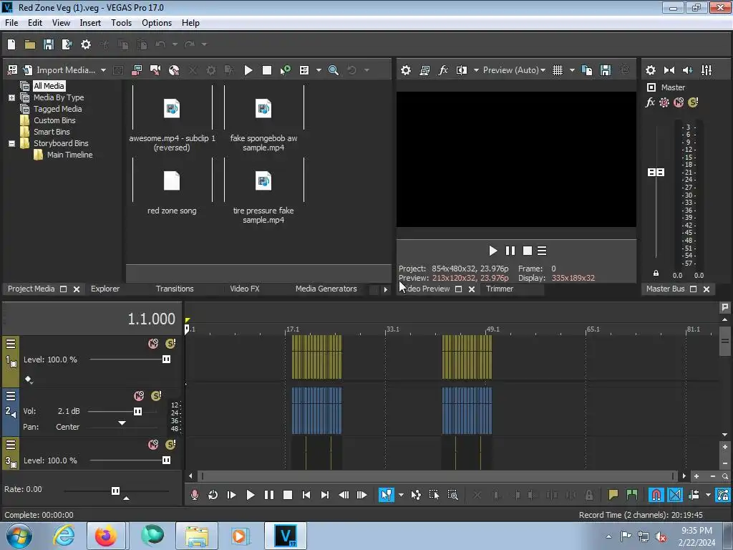Viewport: 733px width, 550px height.
Task: Solo video track 3
Action: pos(170,444)
